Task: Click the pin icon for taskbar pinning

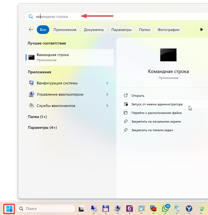Action: coord(126,130)
